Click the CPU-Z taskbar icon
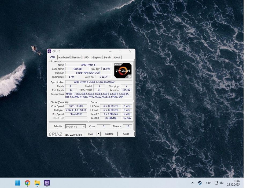Screen dimensions: 254x188 coord(47,183)
